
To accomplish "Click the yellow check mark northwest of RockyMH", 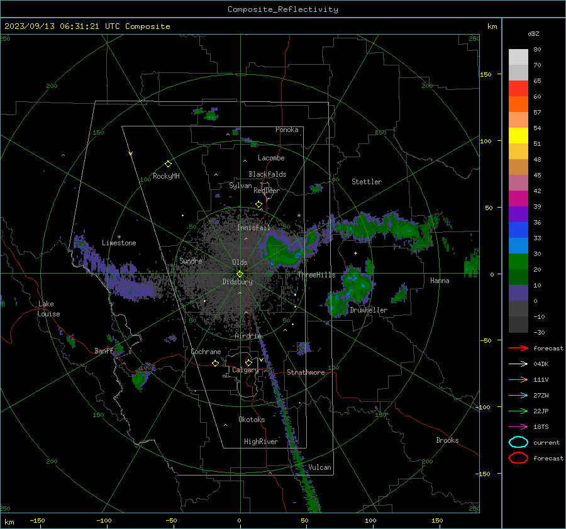I will click(131, 153).
